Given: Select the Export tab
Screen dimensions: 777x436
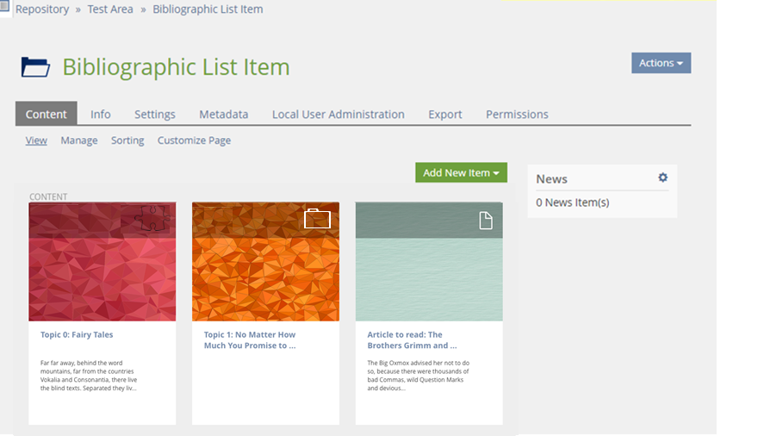Looking at the screenshot, I should point(445,114).
